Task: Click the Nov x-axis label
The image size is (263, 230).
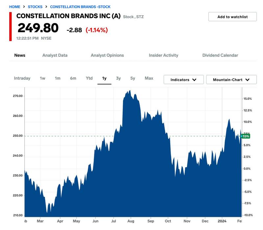Action: pyautogui.click(x=187, y=221)
